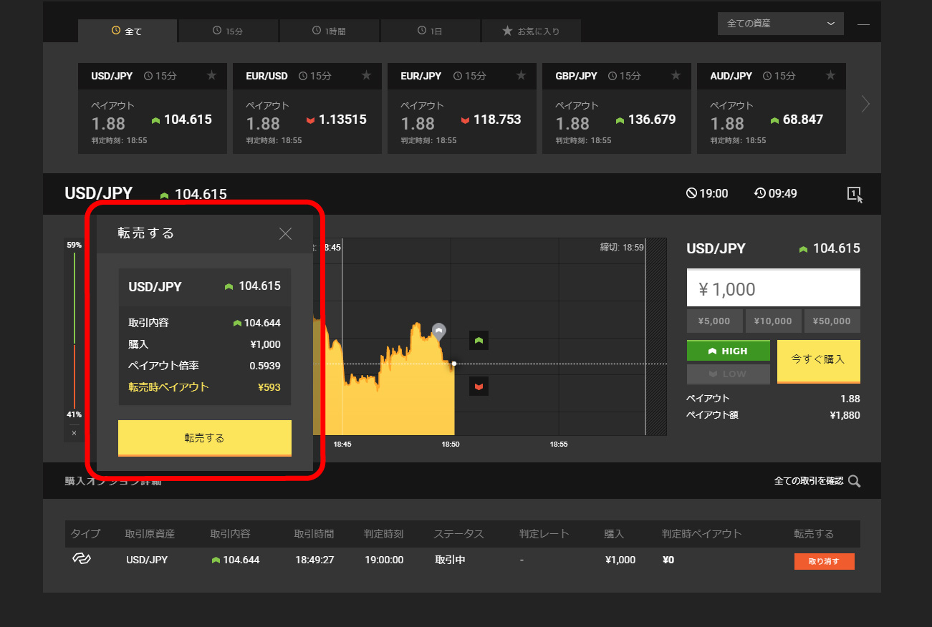Switch to the 1日 tab
The width and height of the screenshot is (932, 627).
coord(431,31)
